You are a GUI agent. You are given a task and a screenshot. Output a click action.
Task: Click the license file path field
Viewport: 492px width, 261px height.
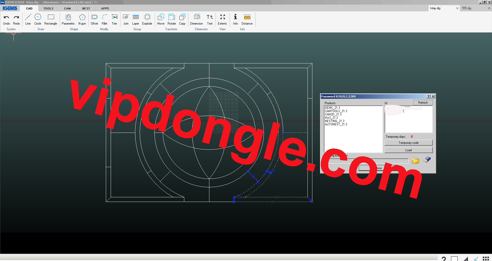point(366,161)
